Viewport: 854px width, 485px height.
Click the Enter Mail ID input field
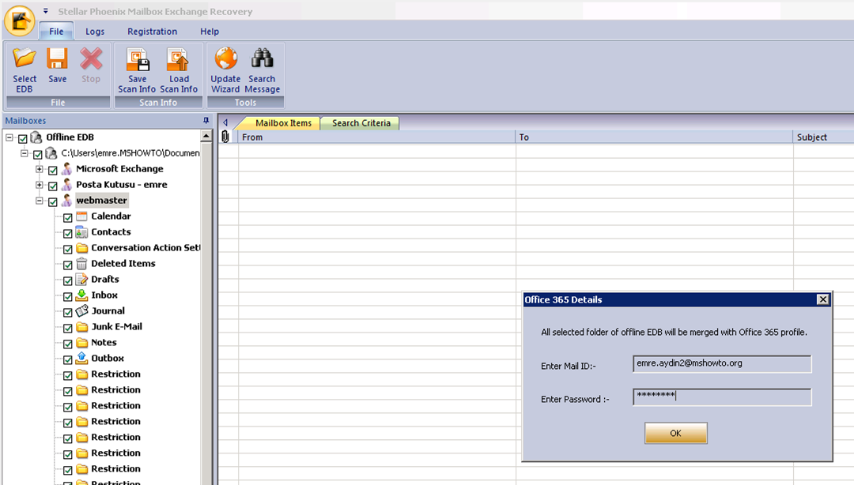click(x=722, y=363)
